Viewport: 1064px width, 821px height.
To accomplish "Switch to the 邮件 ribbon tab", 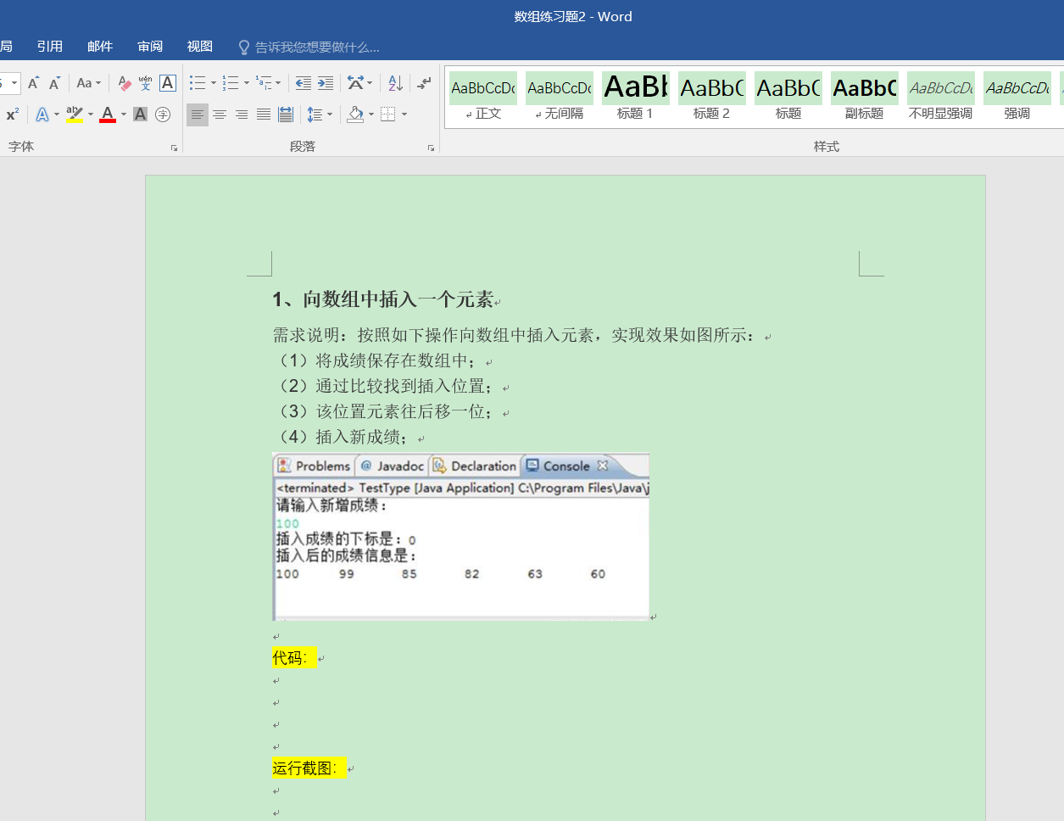I will (100, 47).
